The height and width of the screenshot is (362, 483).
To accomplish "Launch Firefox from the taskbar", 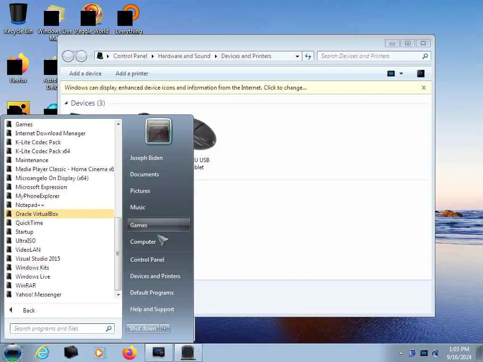I will 129,353.
